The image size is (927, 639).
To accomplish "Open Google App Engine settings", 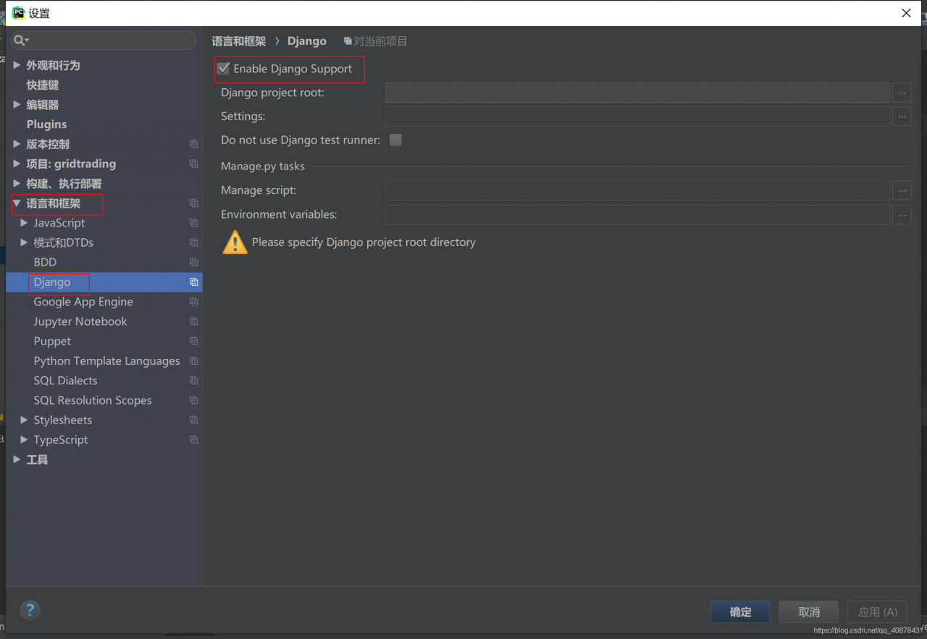I will (x=83, y=302).
